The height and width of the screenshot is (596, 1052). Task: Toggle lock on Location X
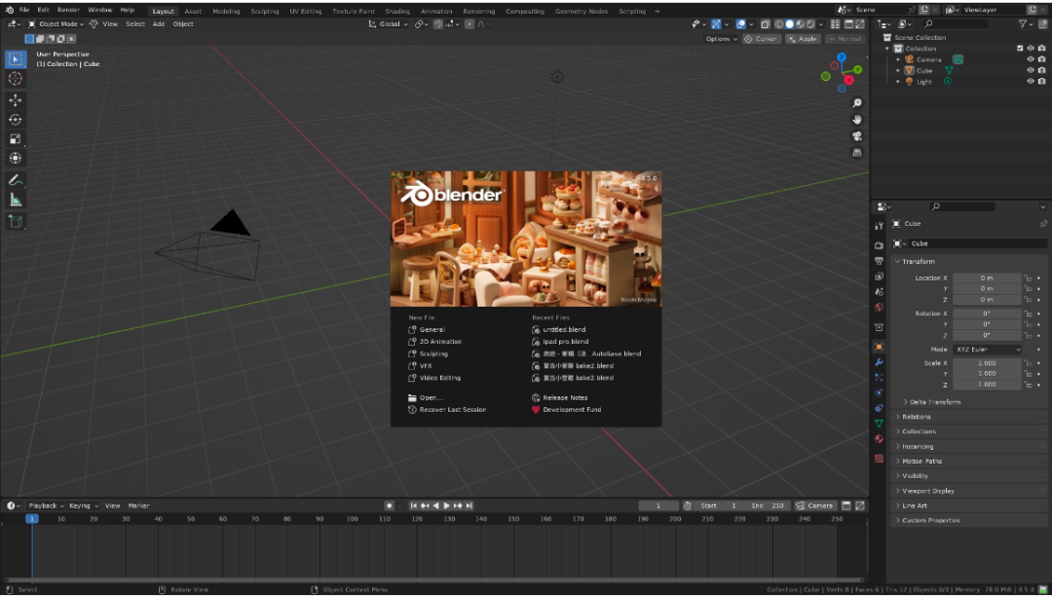1028,278
